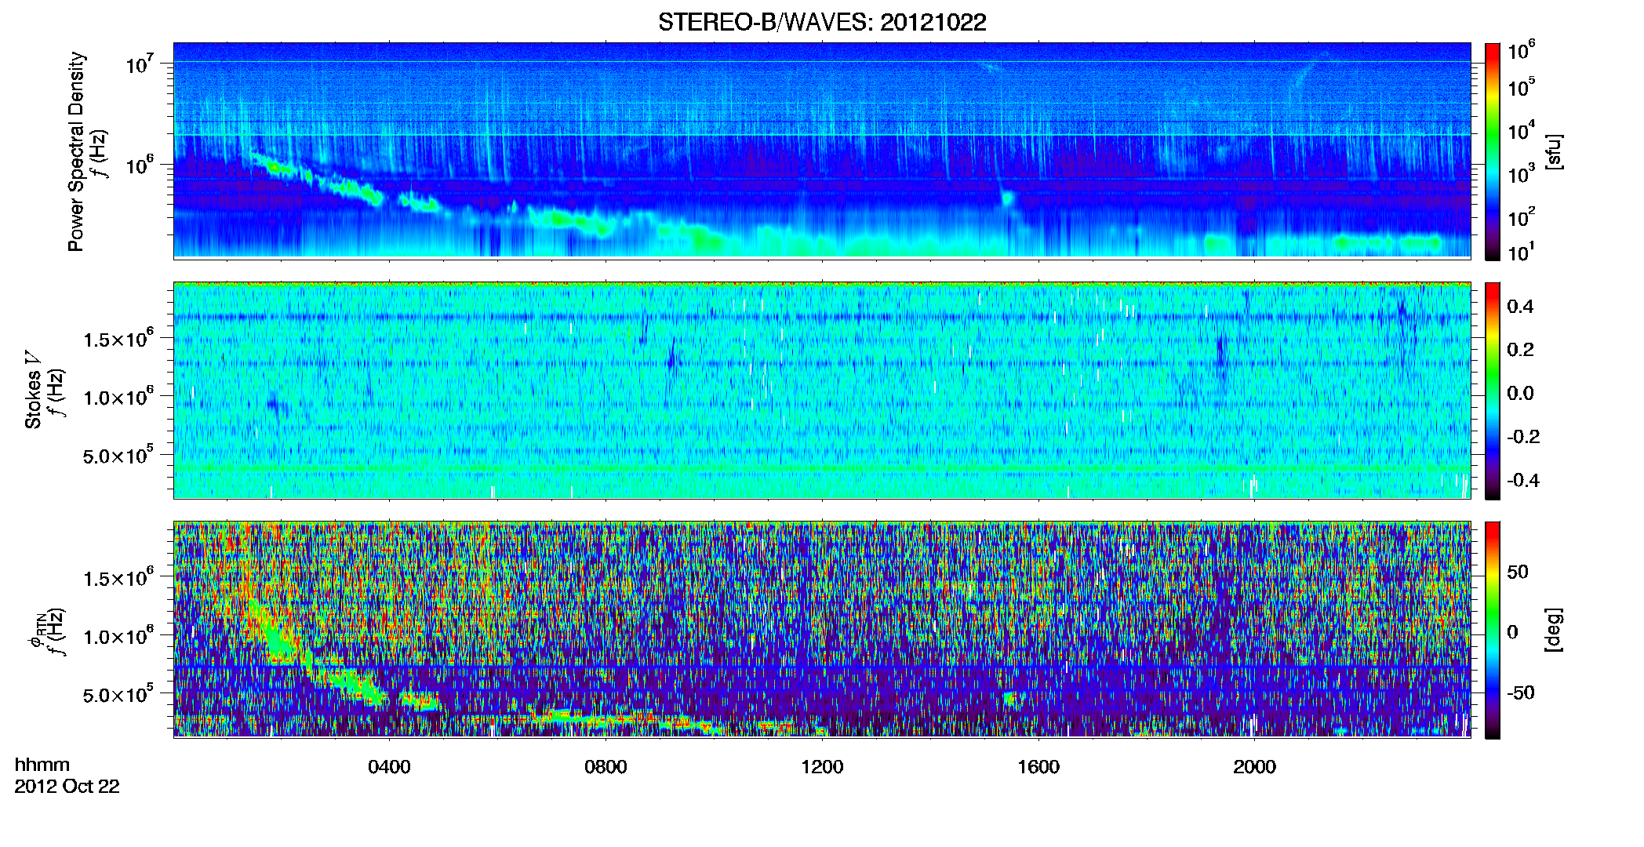Click the 10^2 label on the sfu color bar
This screenshot has width=1644, height=847.
(1522, 217)
